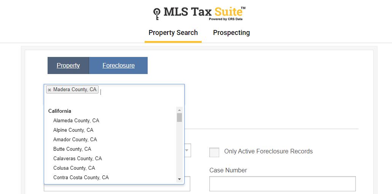Screen dimensions: 392x194
Task: Choose Alameda County, CA from list
Action: [x=76, y=120]
